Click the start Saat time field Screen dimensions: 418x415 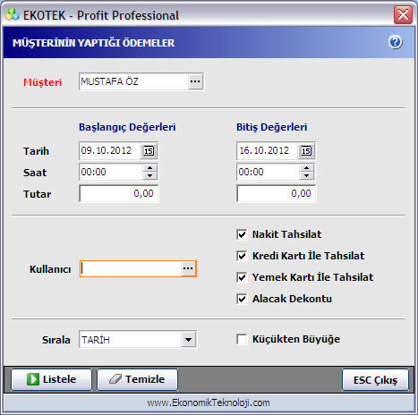111,172
